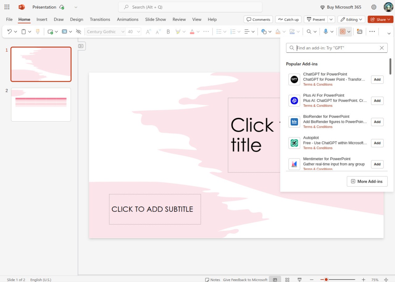Click the Dictate microphone icon
The image size is (395, 282).
(x=326, y=31)
